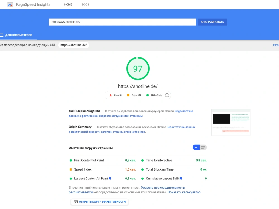Click the 97 performance score gauge
This screenshot has width=279, height=209.
pos(138,69)
